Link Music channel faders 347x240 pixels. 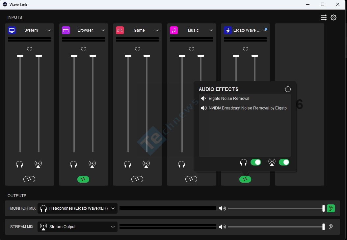tap(192, 49)
